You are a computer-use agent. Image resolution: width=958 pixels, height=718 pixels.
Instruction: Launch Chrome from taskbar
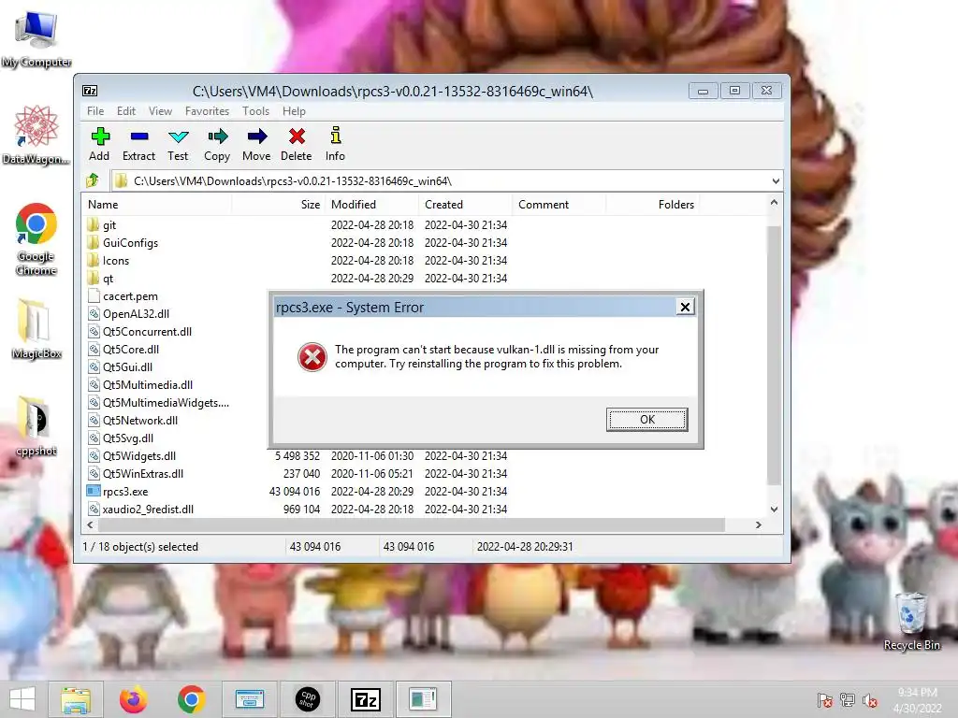pyautogui.click(x=191, y=699)
